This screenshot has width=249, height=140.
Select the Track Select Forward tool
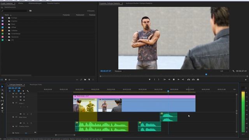[2, 90]
